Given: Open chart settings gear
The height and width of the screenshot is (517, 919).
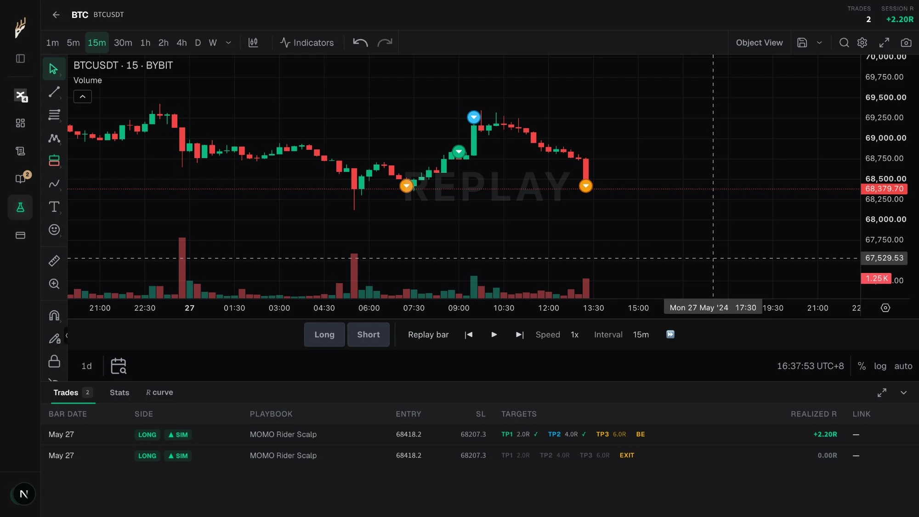Looking at the screenshot, I should [x=862, y=43].
